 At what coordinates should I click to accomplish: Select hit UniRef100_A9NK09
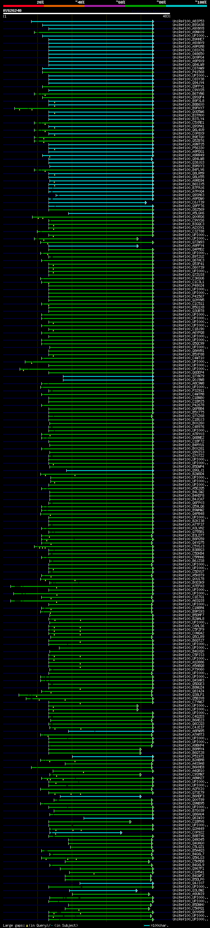[188, 32]
